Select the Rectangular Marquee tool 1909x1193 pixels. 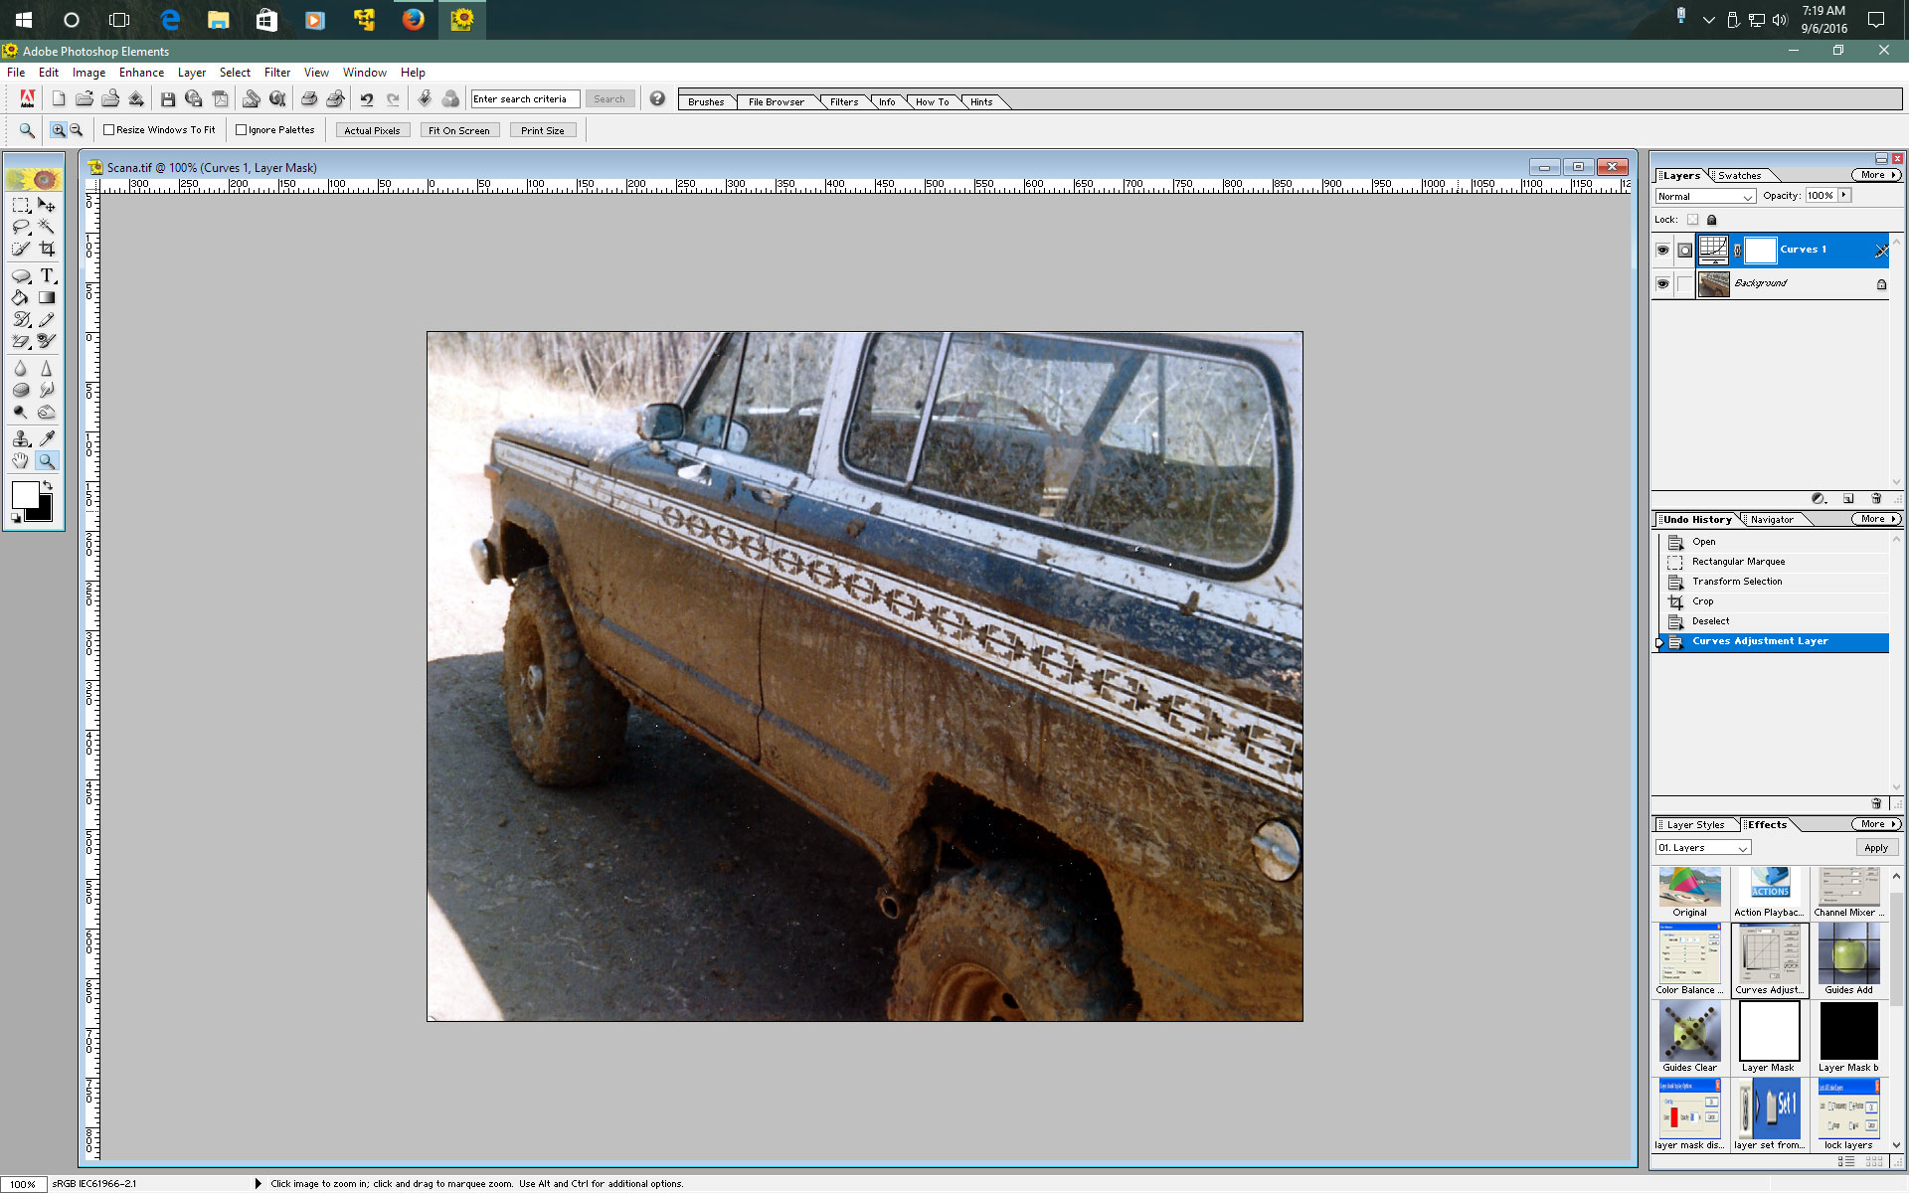click(21, 205)
